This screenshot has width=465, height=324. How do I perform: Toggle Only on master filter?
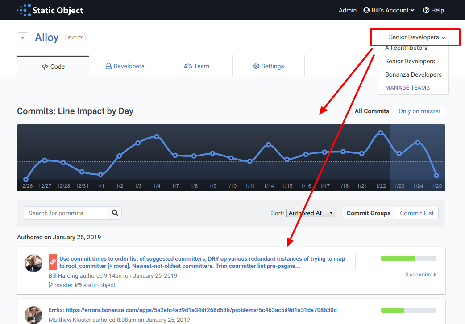pos(419,111)
